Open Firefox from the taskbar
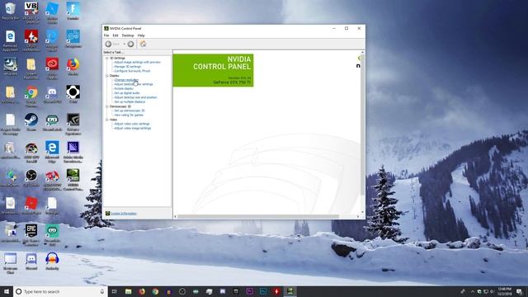Screen dimensions: 528x297 [142, 291]
